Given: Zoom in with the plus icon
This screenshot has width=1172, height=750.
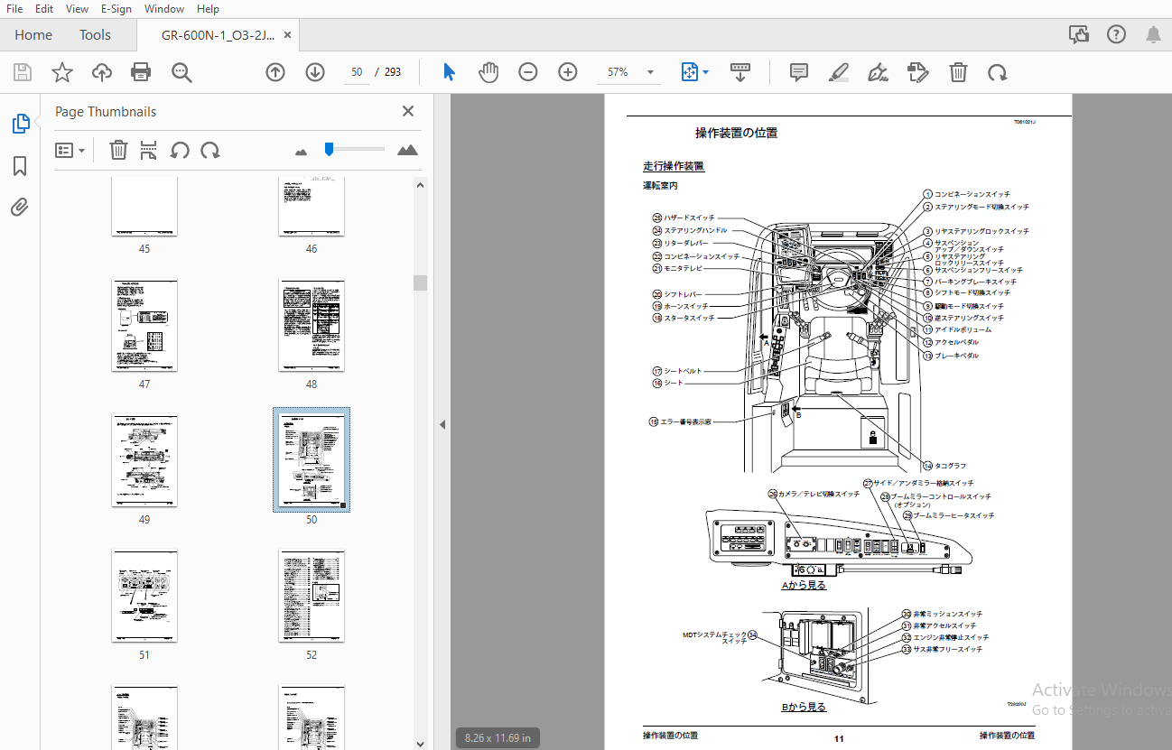Looking at the screenshot, I should click(568, 72).
